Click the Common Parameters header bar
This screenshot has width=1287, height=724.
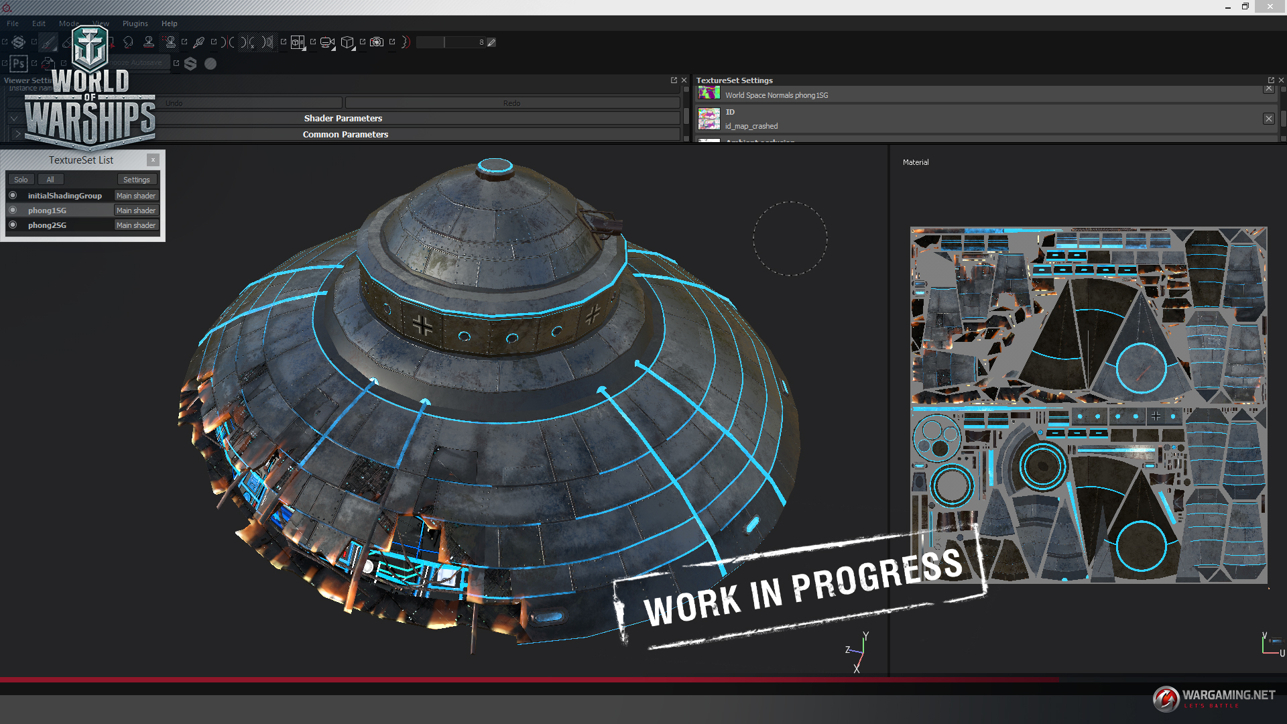coord(345,134)
